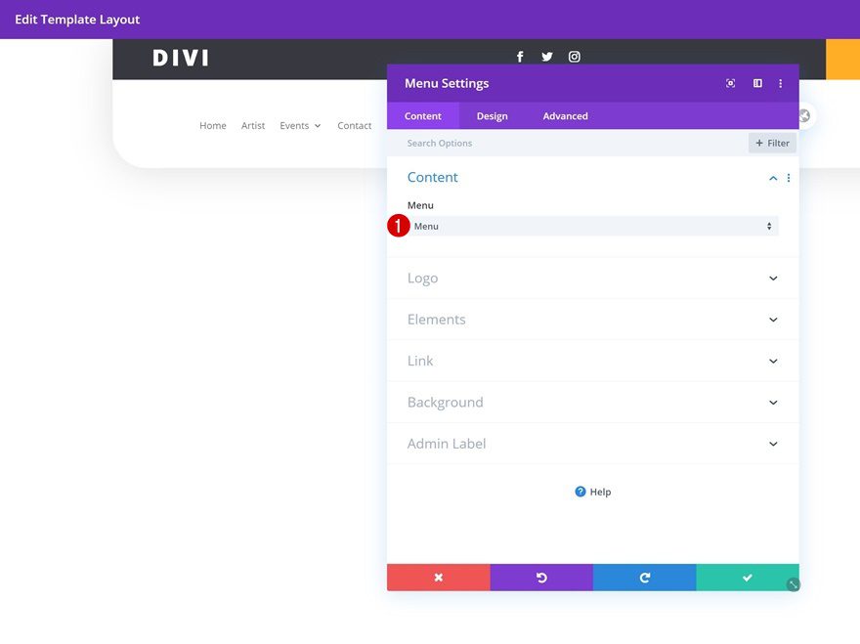The width and height of the screenshot is (860, 644).
Task: Expand the Admin Label section
Action: pos(593,444)
